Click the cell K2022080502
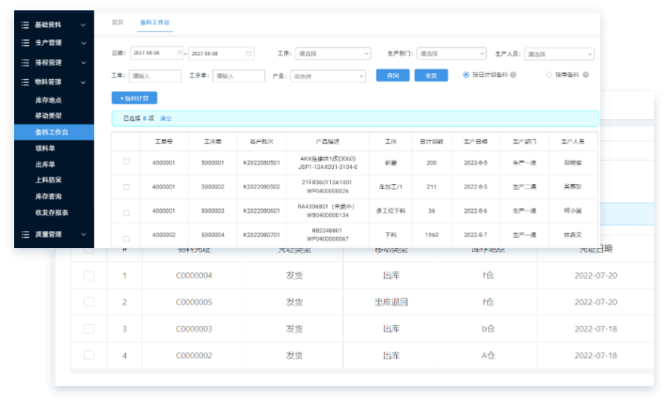Viewport: 668px width, 404px height. click(262, 187)
